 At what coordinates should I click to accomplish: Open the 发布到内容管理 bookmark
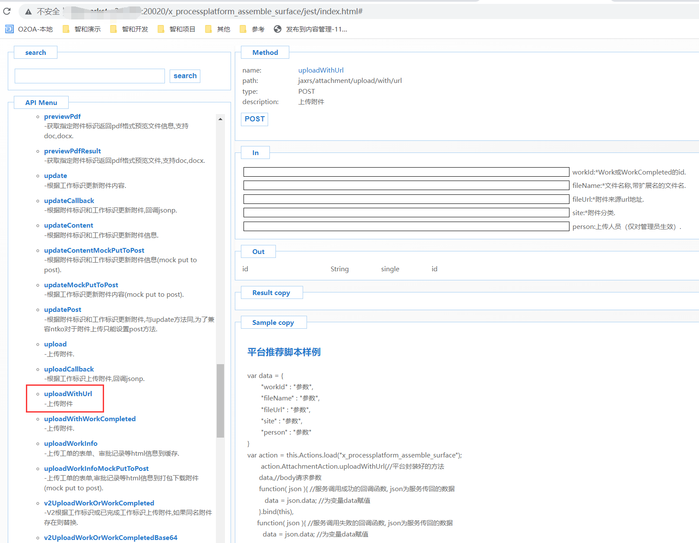(x=311, y=29)
